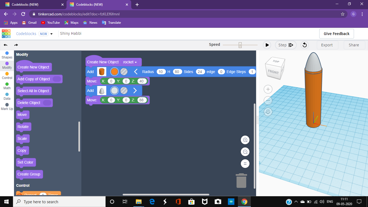Click the fit-view icon below zoom controls
Screen dimensions: 368x207
coord(268,112)
